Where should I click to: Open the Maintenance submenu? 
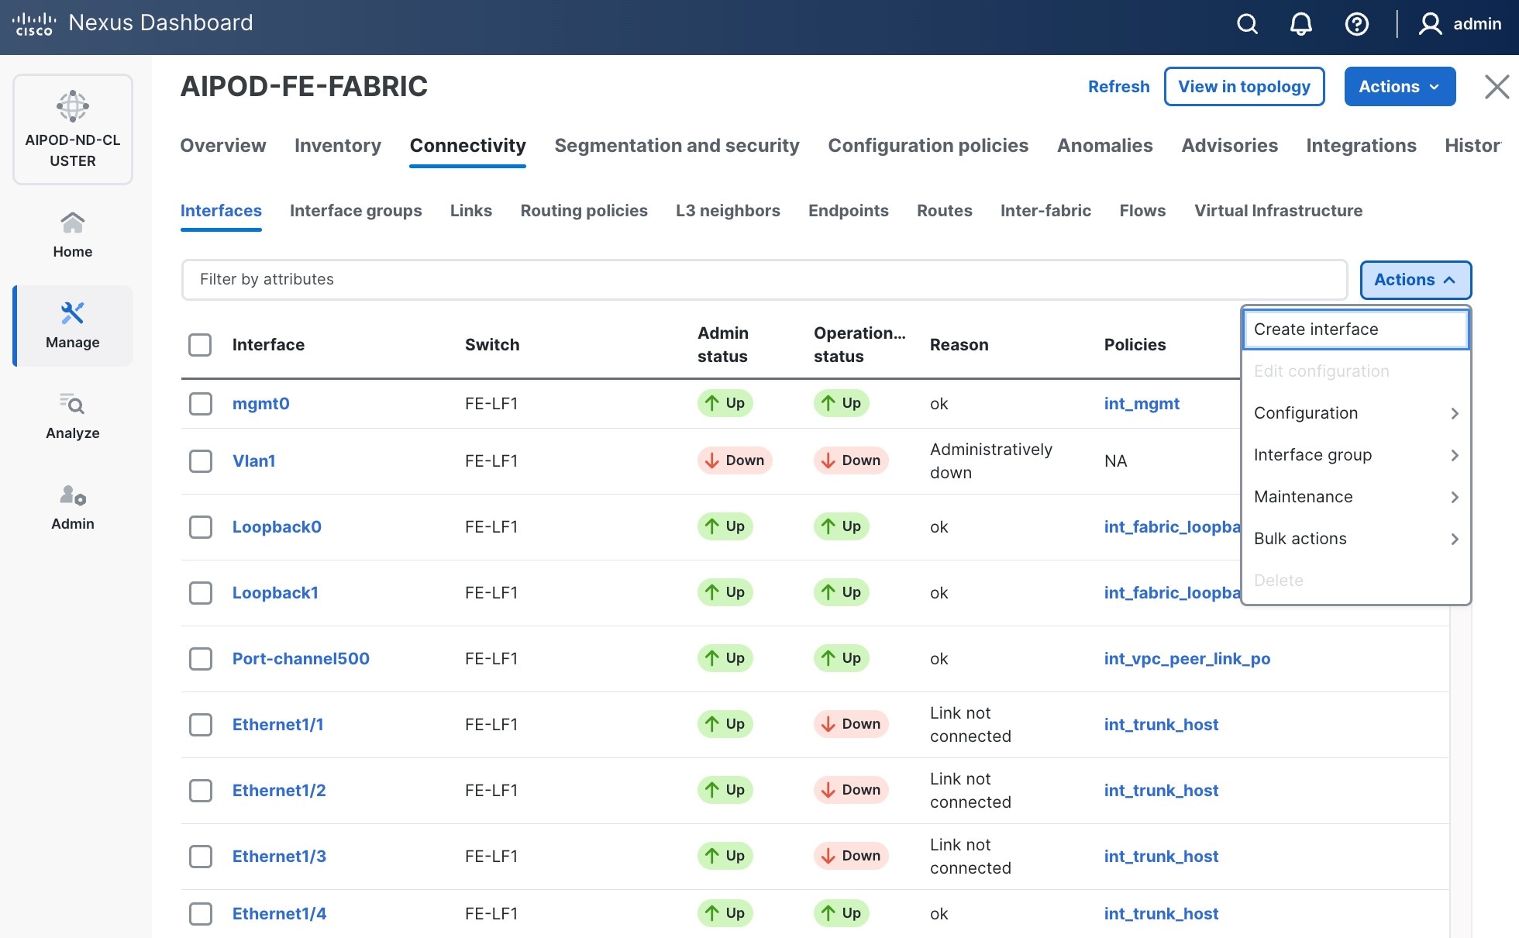(x=1355, y=497)
